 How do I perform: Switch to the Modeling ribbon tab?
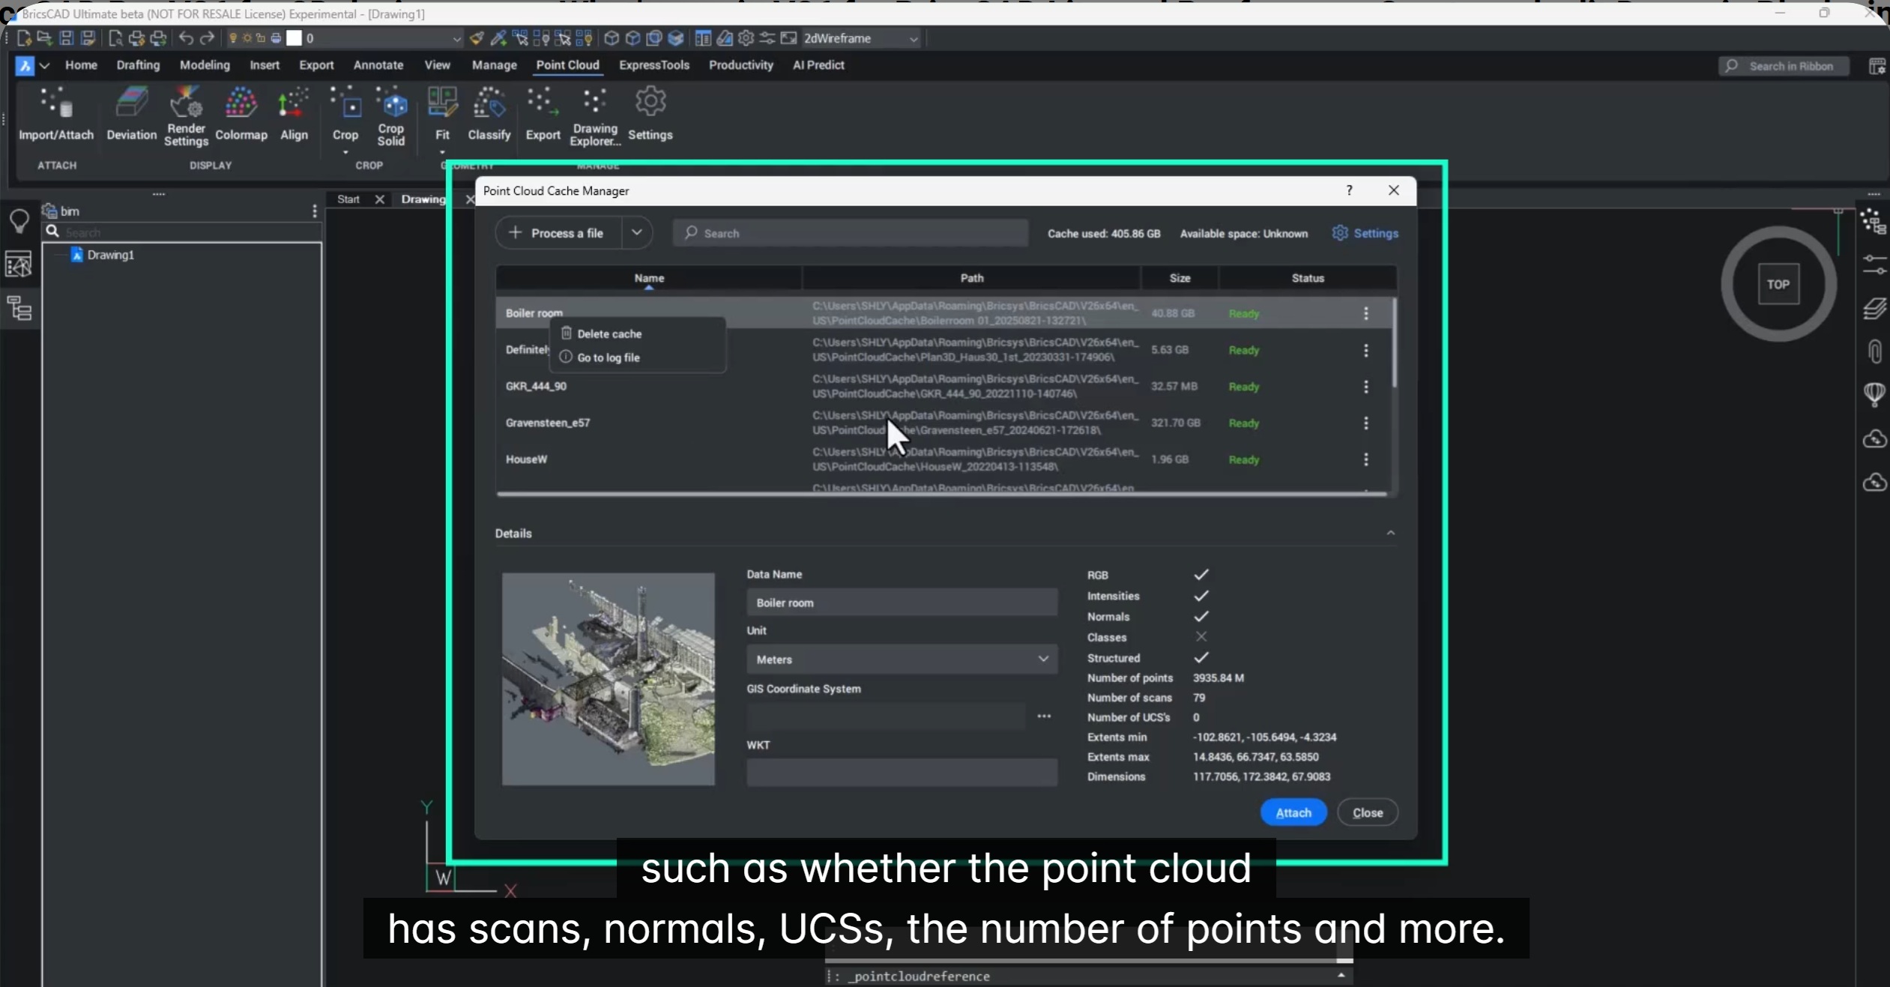[204, 65]
